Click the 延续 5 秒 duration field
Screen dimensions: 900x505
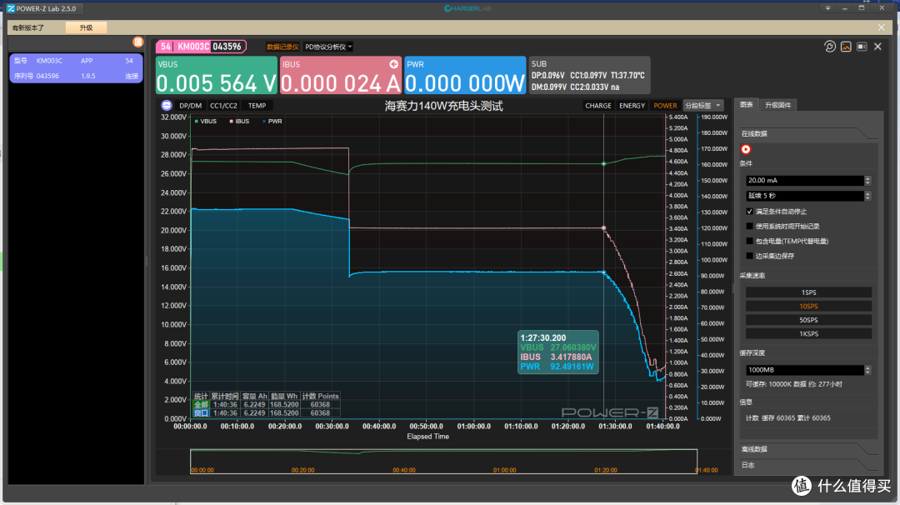tap(804, 196)
